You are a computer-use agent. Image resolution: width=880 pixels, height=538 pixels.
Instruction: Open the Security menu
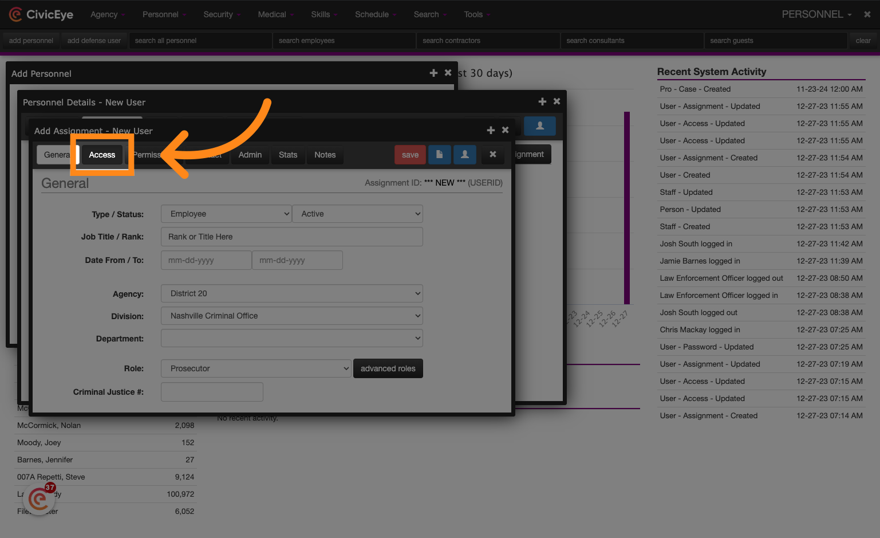click(222, 14)
